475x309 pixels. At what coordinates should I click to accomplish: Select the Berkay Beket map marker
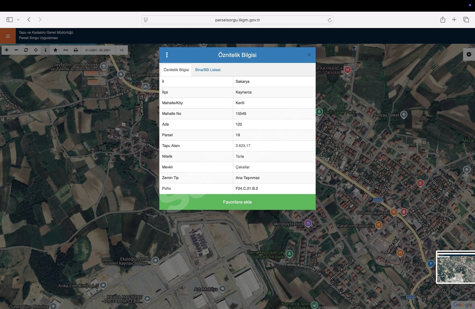[404, 114]
